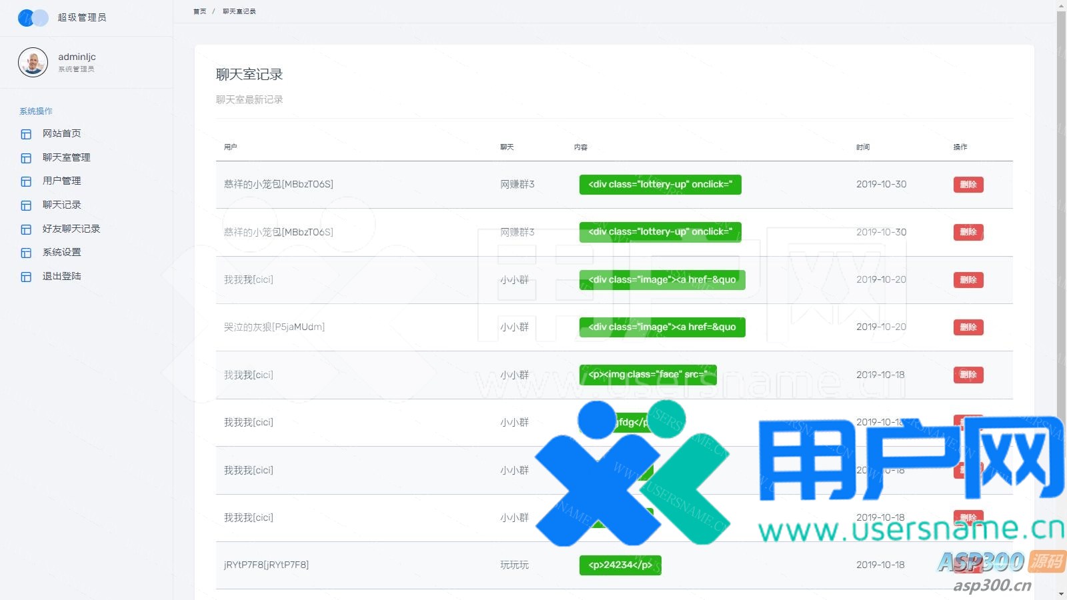Open 聊天室管理 menu item
The width and height of the screenshot is (1067, 600).
pyautogui.click(x=66, y=157)
